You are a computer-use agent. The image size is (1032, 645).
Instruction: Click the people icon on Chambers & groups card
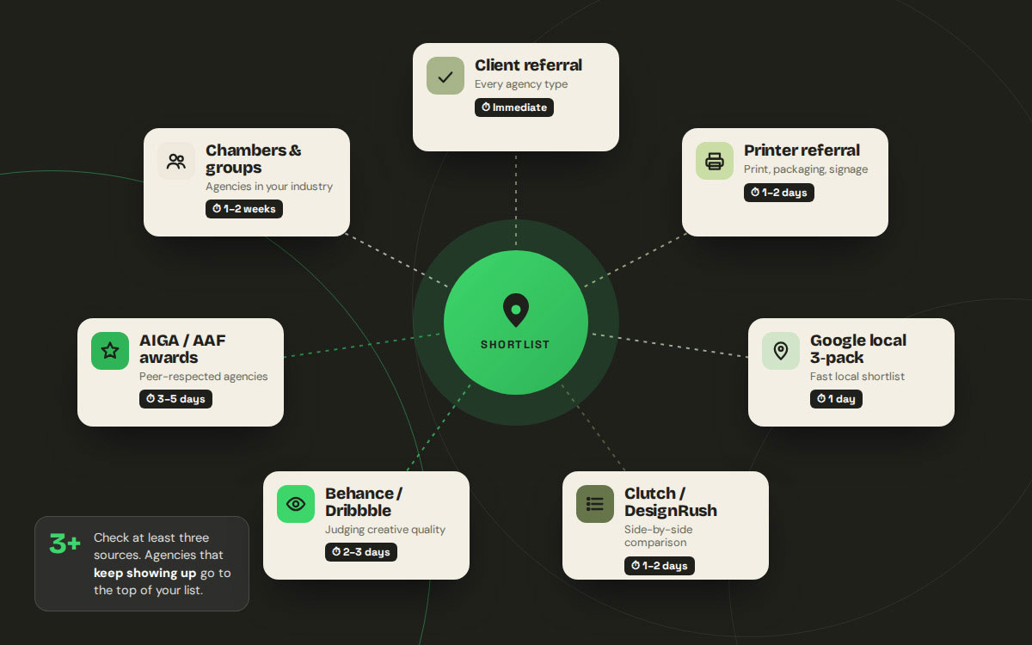pos(176,161)
